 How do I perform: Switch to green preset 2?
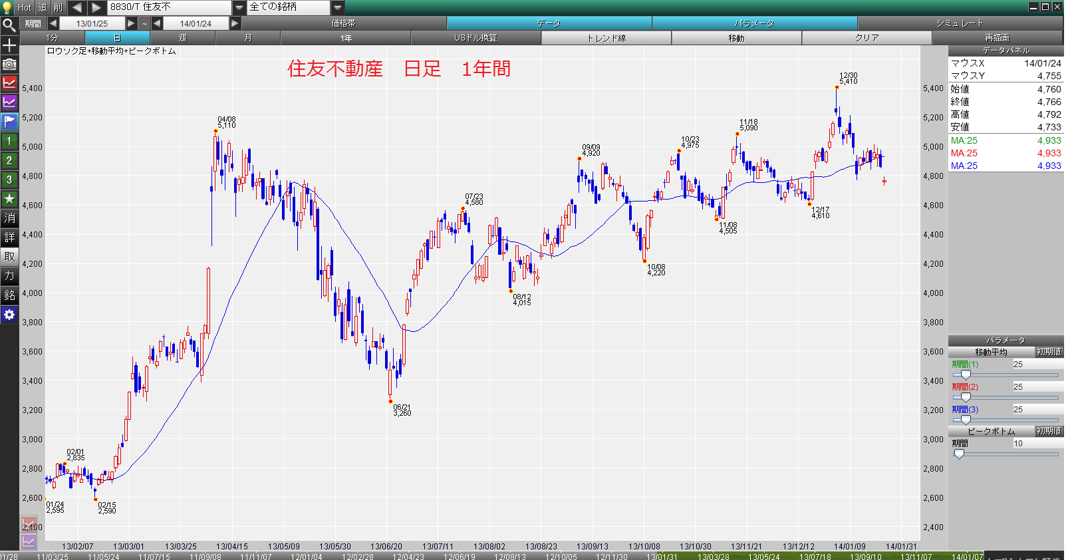tap(9, 160)
